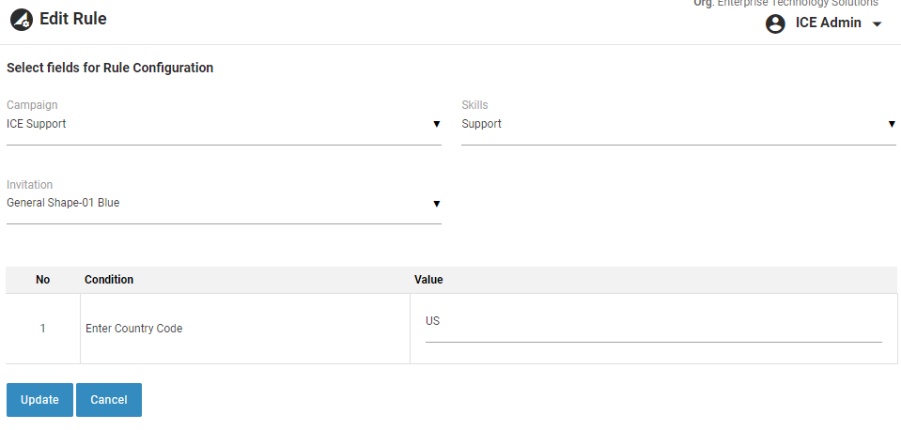901x430 pixels.
Task: Open the Invitation dropdown showing General Shape-01 Blue
Action: (216, 203)
